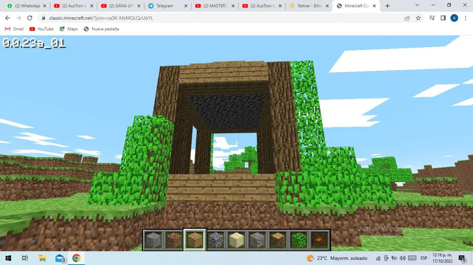Close the WhatsApp tab

pos(45,6)
